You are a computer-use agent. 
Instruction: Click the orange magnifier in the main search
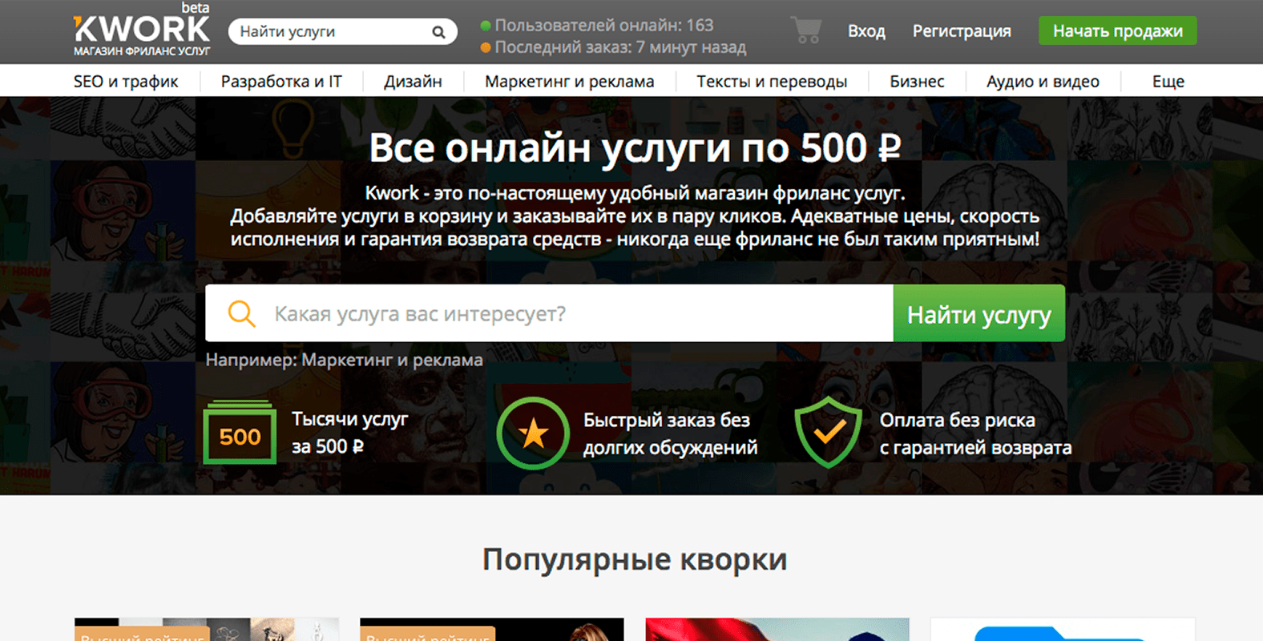click(x=241, y=313)
